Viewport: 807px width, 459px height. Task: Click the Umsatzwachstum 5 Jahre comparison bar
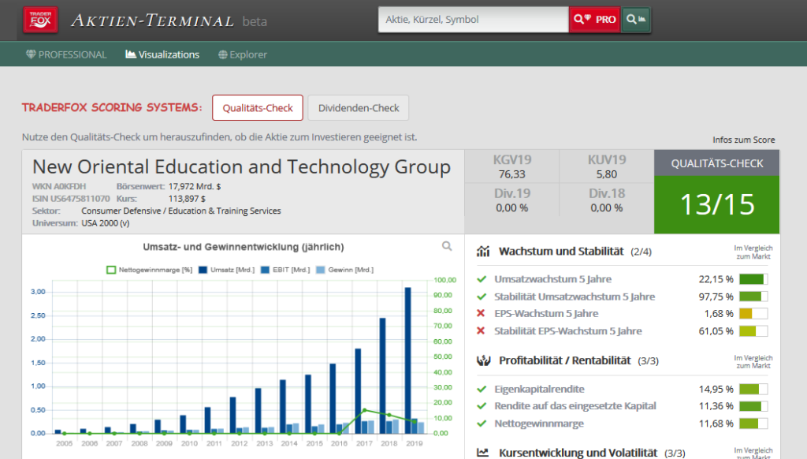pyautogui.click(x=753, y=279)
